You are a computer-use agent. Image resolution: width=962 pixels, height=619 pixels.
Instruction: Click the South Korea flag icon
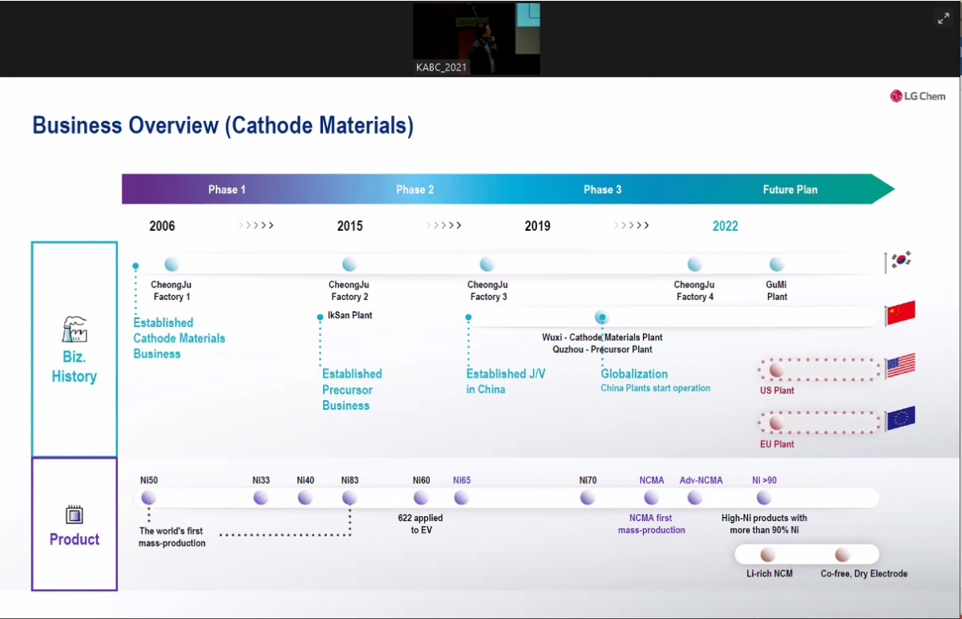click(x=900, y=261)
